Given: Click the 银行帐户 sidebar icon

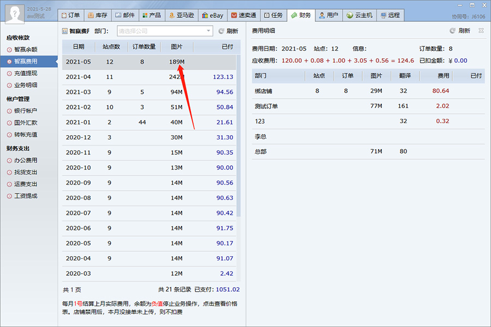Looking at the screenshot, I should coord(9,111).
